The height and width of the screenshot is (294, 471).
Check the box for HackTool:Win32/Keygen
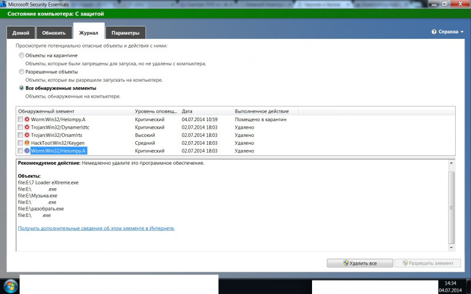(20, 143)
